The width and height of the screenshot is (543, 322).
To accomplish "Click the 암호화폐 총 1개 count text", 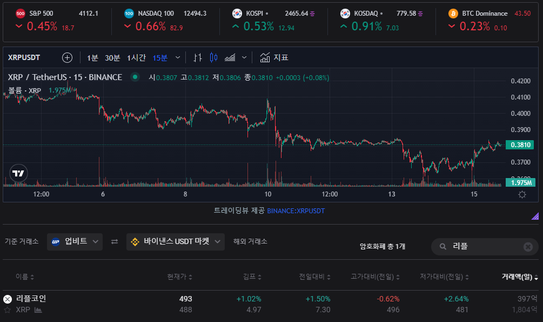I will coord(383,246).
